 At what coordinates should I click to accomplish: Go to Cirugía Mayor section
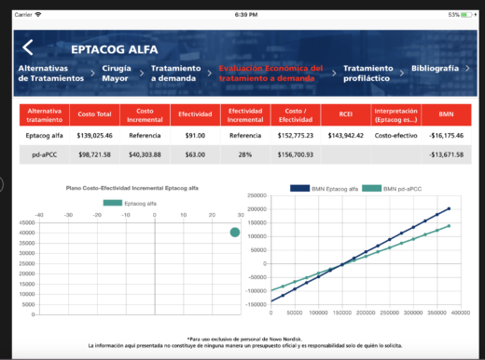117,73
